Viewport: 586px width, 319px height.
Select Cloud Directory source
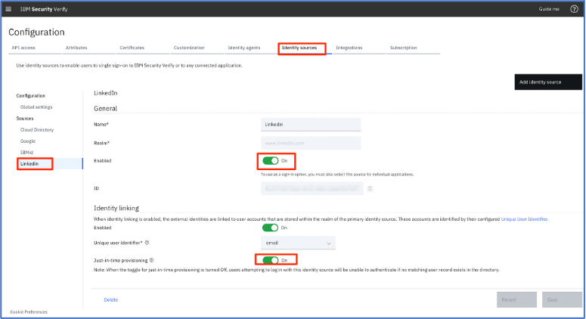tap(37, 130)
